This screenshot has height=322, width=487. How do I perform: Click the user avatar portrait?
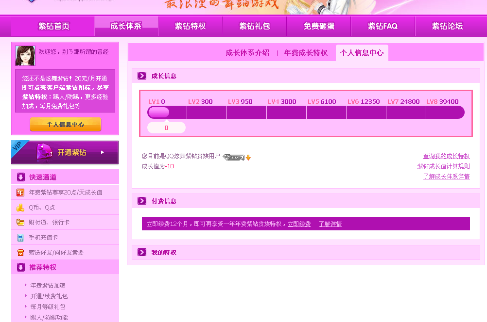coord(25,56)
